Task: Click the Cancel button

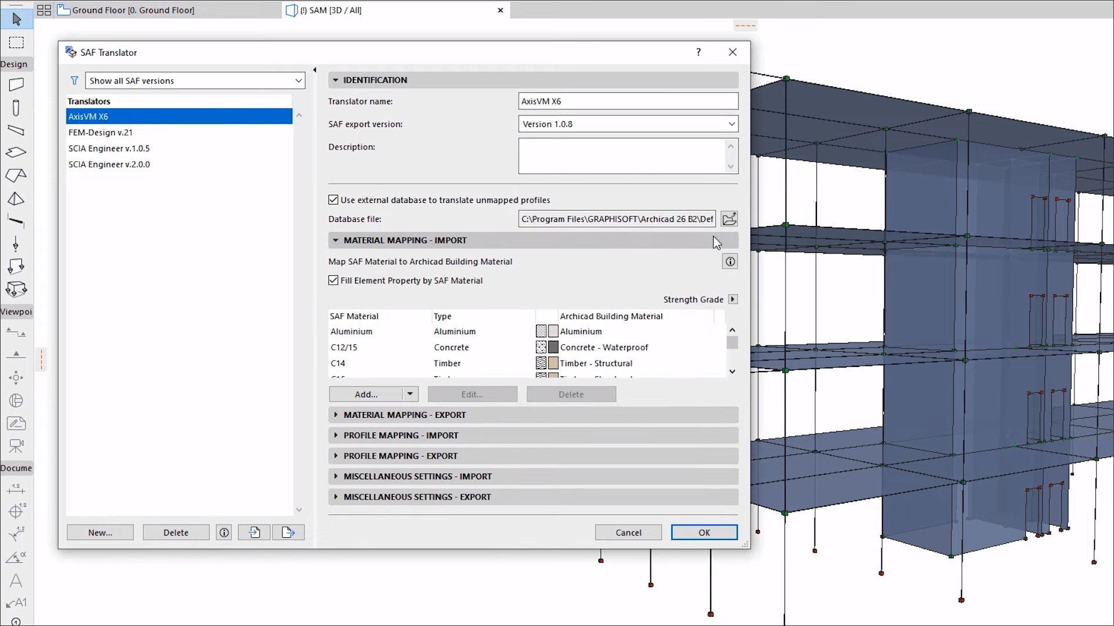Action: pos(628,532)
